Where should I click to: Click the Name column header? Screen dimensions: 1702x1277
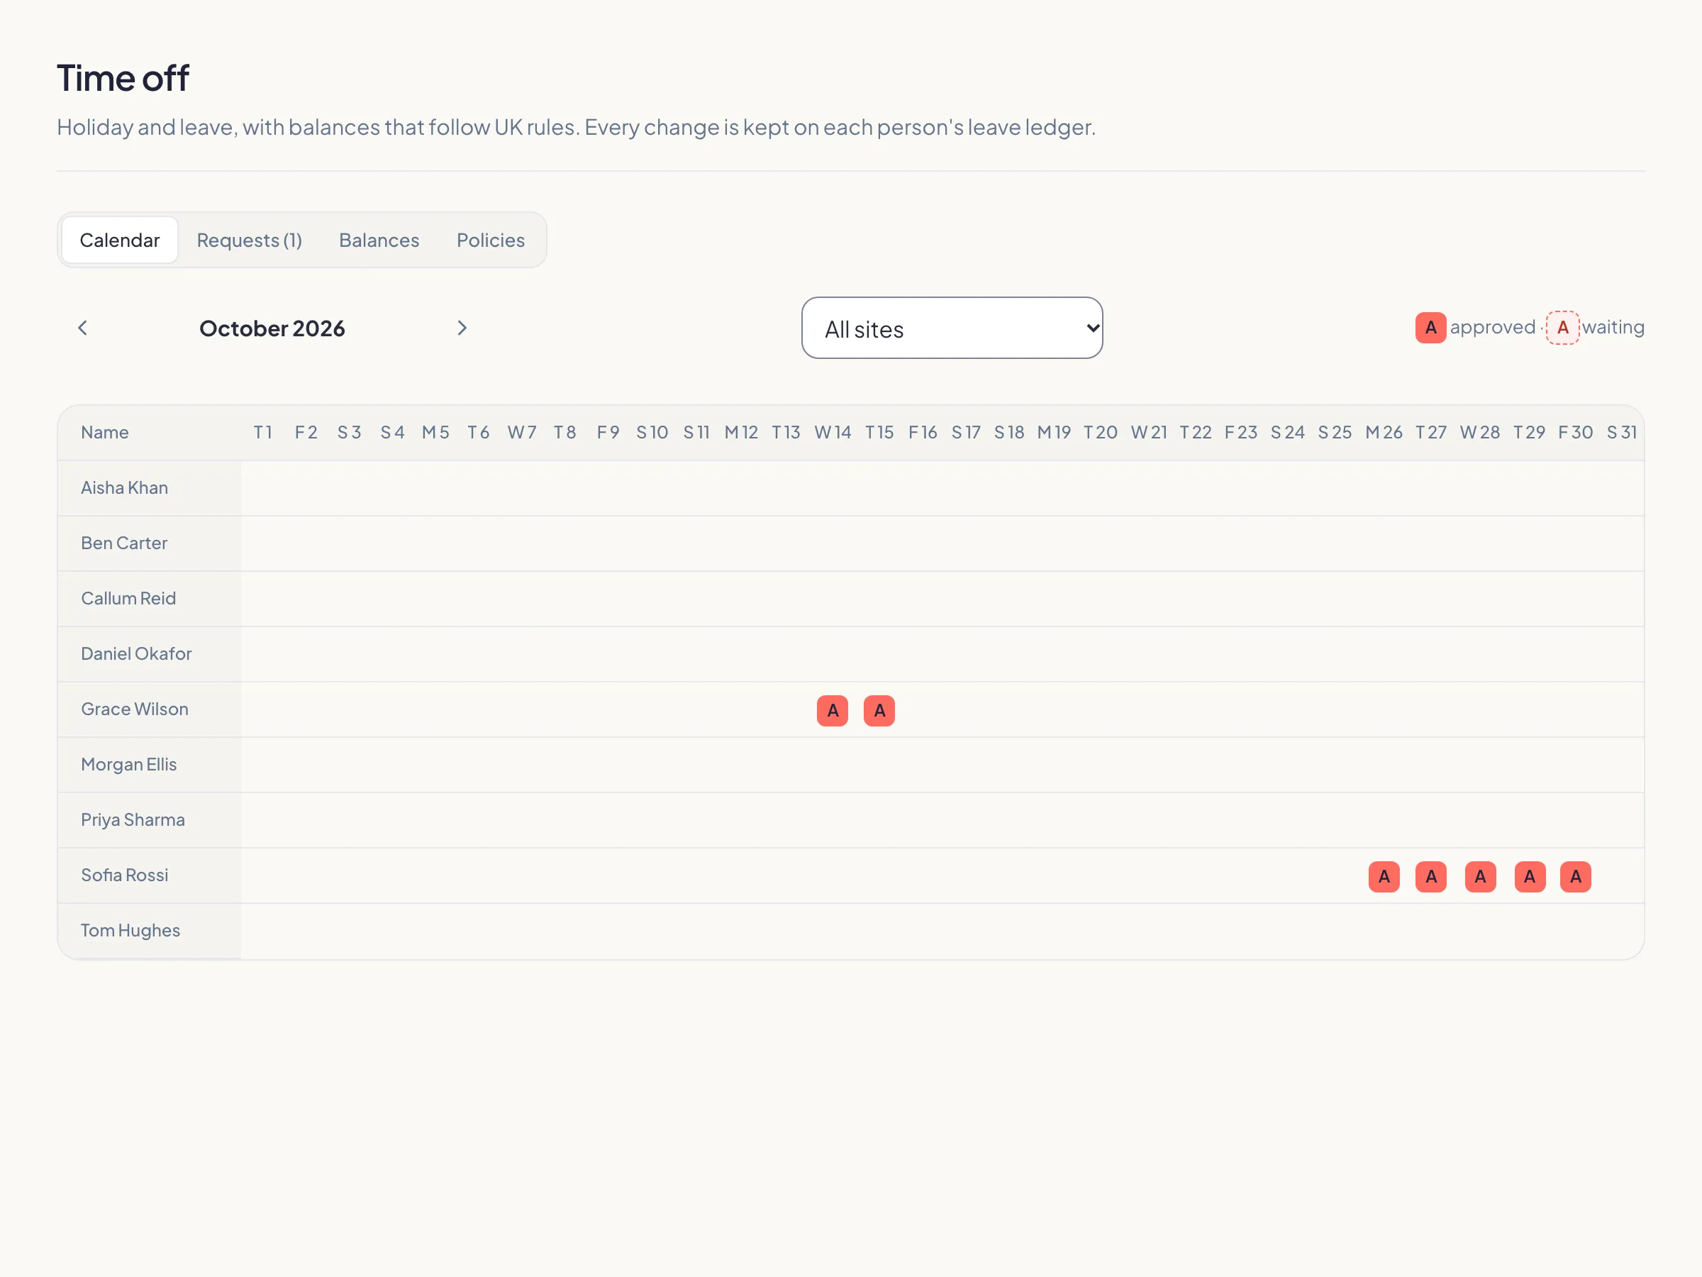[105, 433]
